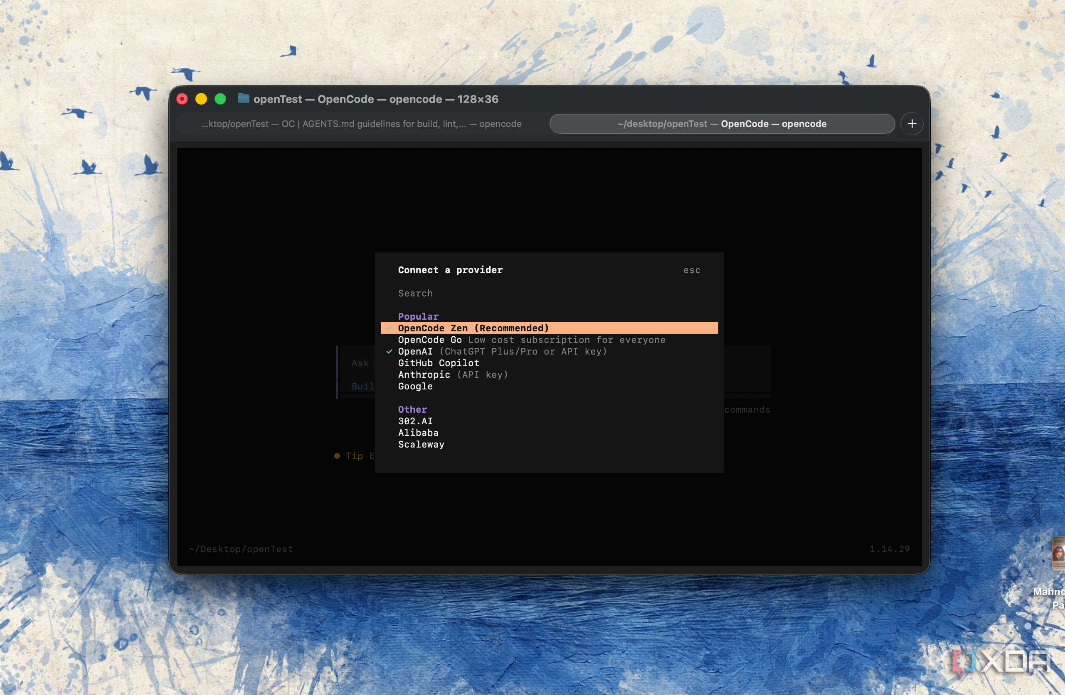Click the Tip label behind the dialog

pos(354,456)
